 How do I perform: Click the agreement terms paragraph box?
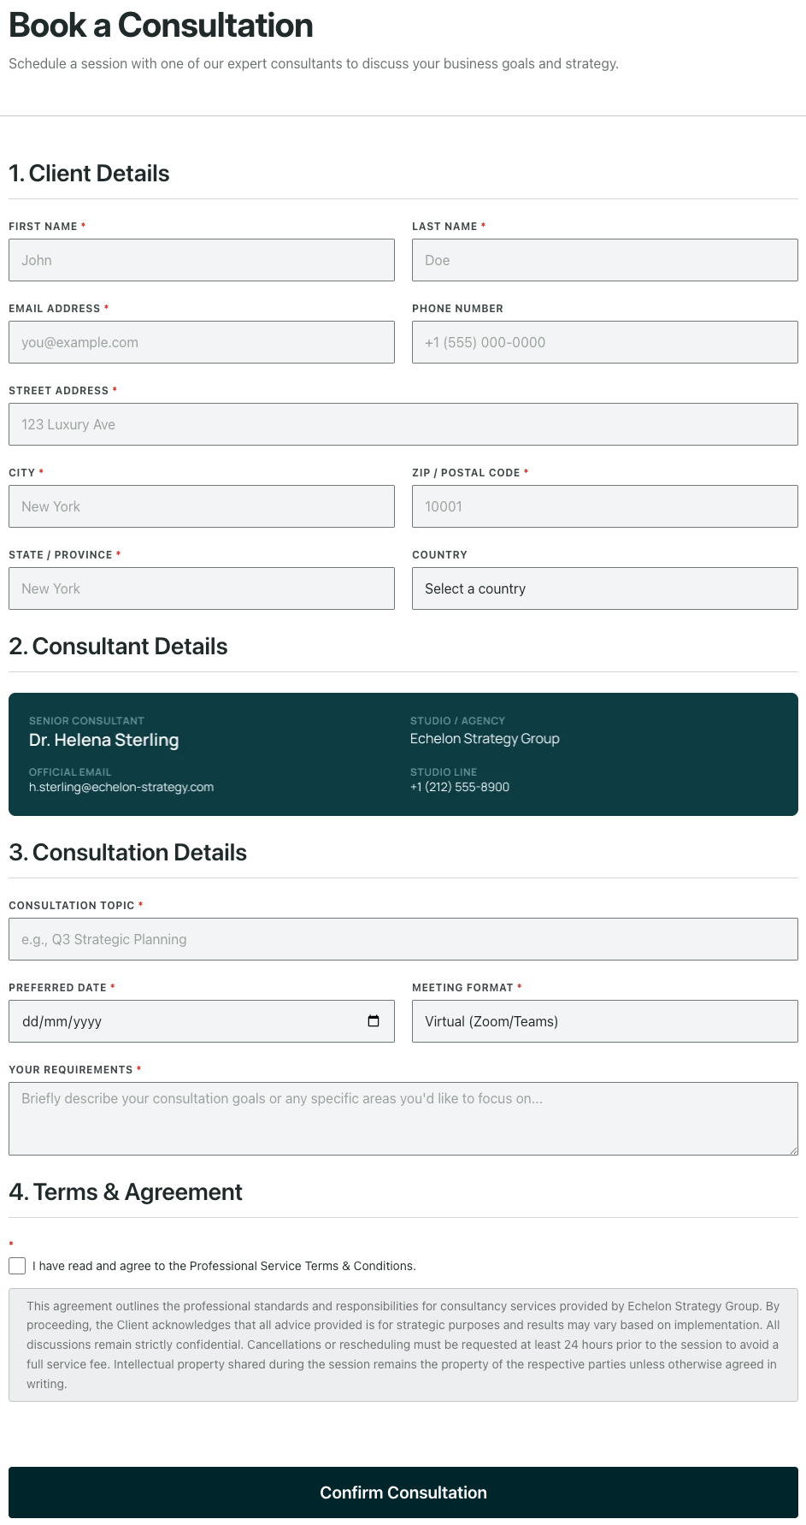(403, 1345)
